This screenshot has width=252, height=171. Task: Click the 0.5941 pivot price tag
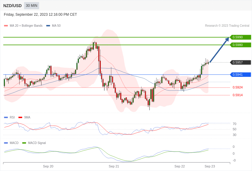click(x=240, y=75)
